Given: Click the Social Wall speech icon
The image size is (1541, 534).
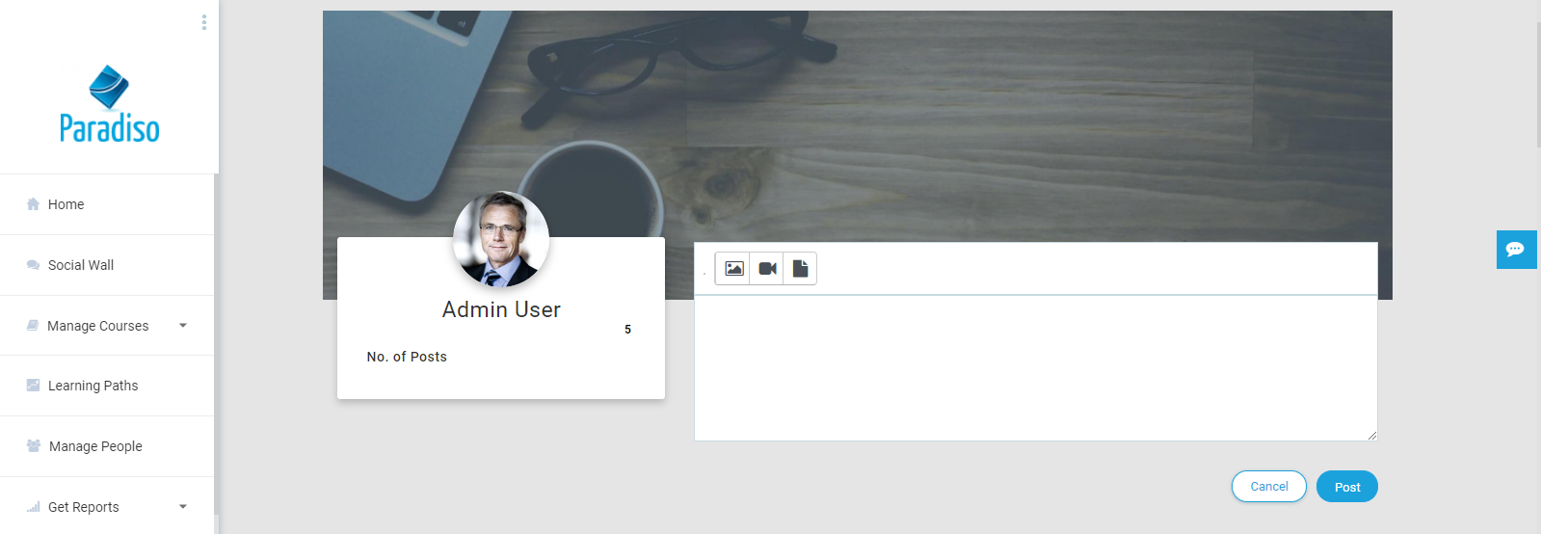Looking at the screenshot, I should 33,265.
